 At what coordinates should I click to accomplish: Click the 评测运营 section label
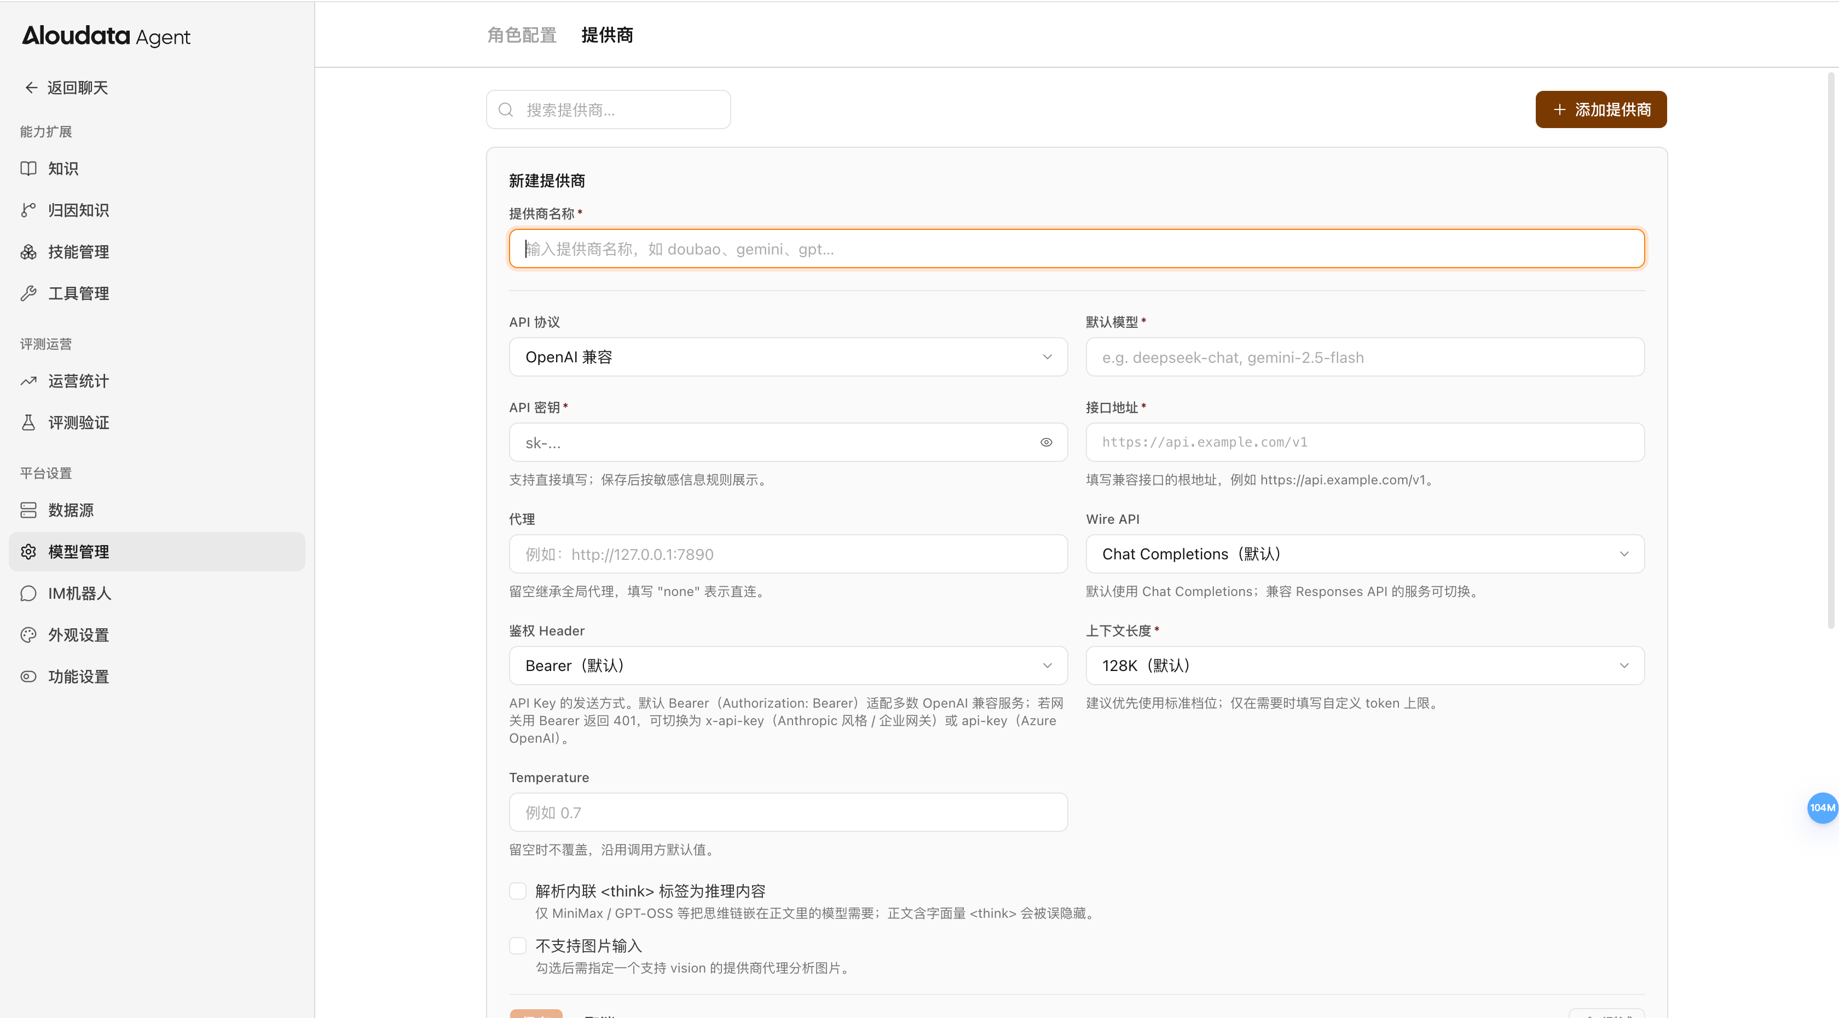point(45,344)
